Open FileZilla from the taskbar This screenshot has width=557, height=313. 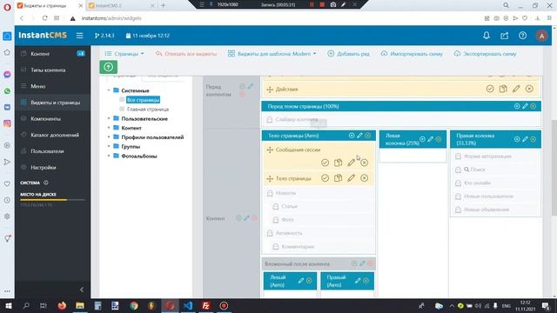205,305
